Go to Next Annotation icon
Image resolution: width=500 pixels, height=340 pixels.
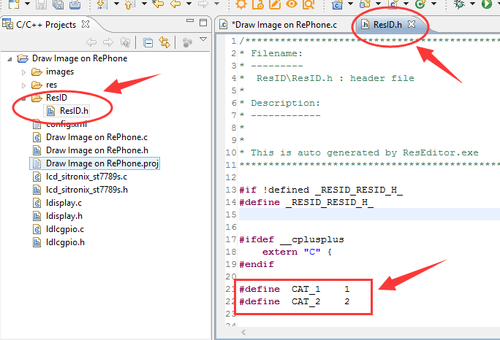(x=102, y=4)
